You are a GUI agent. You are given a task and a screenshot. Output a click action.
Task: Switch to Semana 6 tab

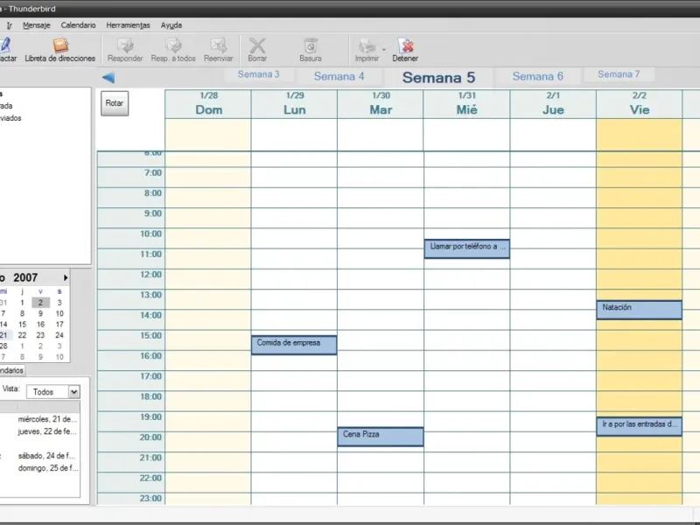(537, 76)
